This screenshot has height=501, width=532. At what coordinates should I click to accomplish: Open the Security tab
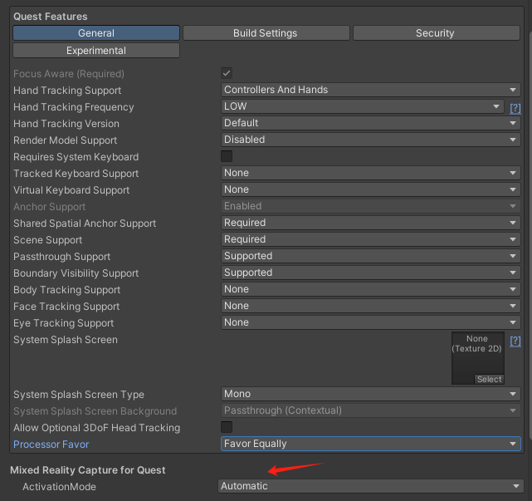point(435,33)
